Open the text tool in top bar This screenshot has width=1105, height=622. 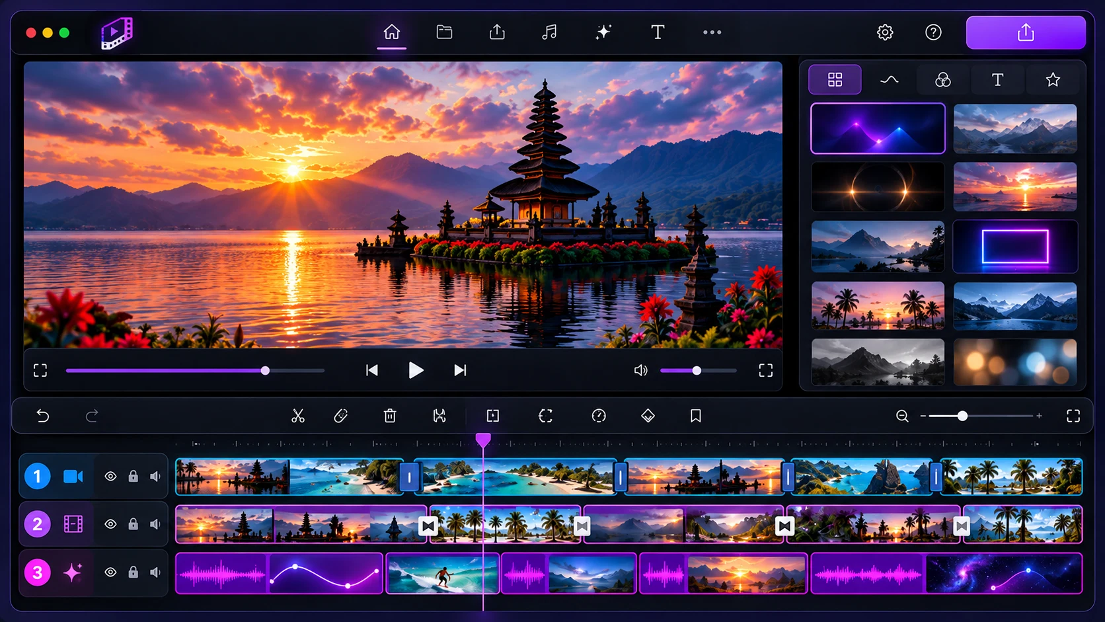(x=658, y=32)
